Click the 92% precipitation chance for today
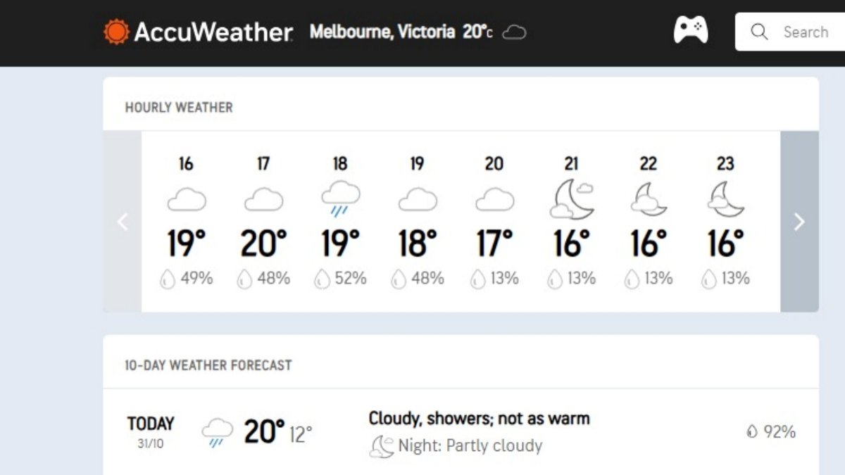The width and height of the screenshot is (845, 475). click(771, 430)
